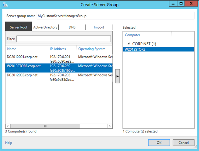Image resolution: width=199 pixels, height=151 pixels.
Task: Open the Help link
Action: pyautogui.click(x=9, y=143)
